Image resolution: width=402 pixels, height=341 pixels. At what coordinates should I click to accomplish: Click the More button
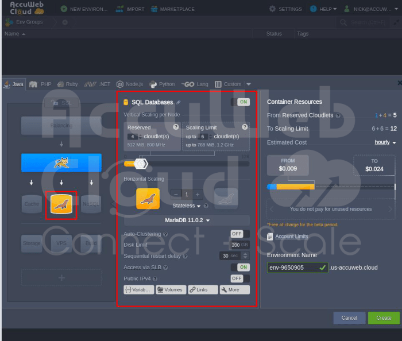pyautogui.click(x=234, y=290)
